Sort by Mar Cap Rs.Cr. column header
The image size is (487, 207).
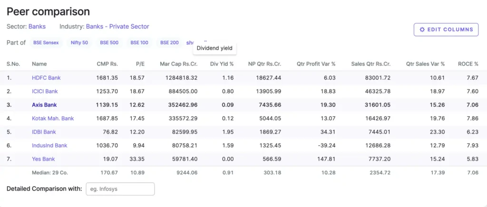click(179, 64)
